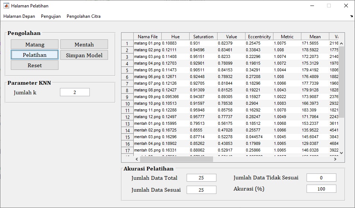Screen dimensions: 355x208
Task: Open the Pengujian menu
Action: point(51,16)
